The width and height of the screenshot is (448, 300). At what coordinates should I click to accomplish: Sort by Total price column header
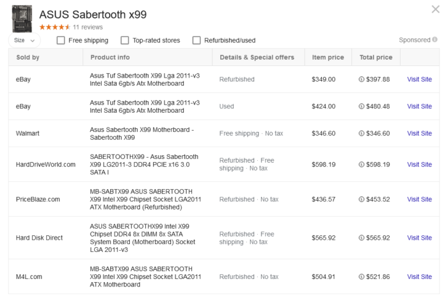click(376, 57)
